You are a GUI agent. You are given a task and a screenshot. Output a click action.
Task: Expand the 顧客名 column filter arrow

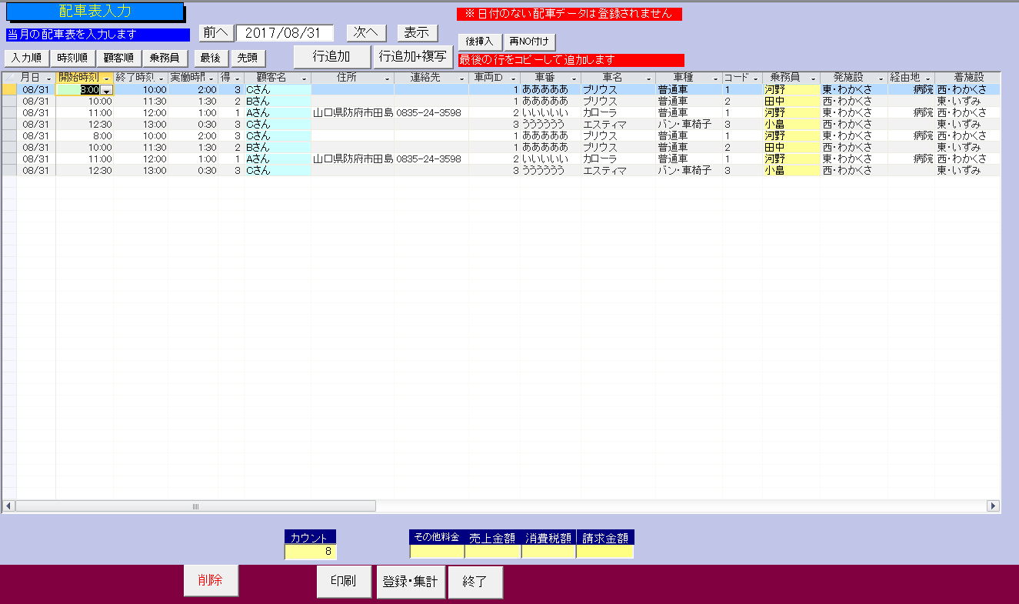304,78
